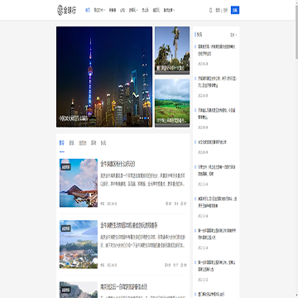Click the like icon on second article
The height and width of the screenshot is (298, 298).
[182, 265]
